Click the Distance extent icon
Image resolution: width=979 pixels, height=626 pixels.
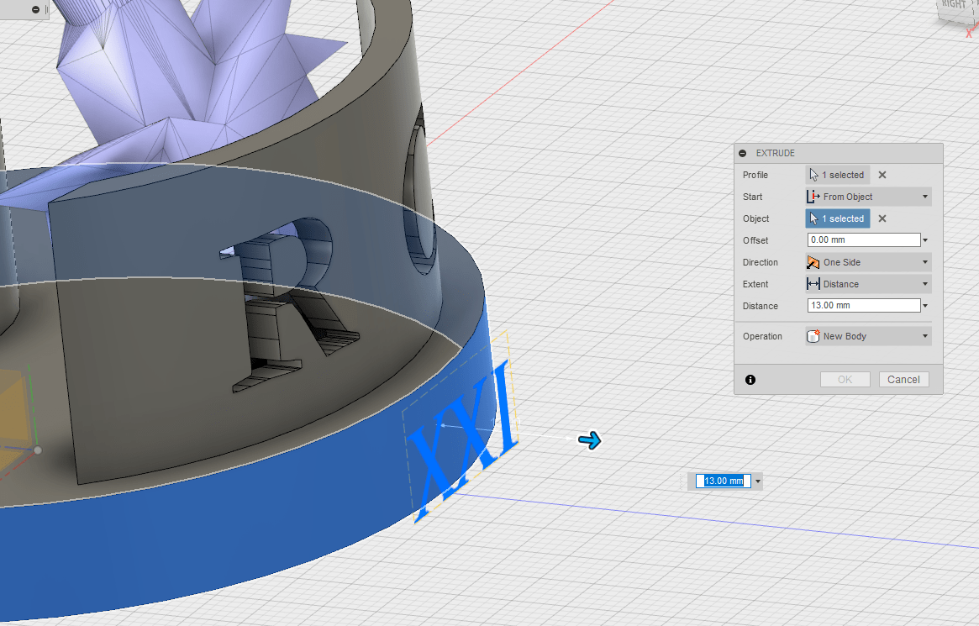pyautogui.click(x=813, y=284)
